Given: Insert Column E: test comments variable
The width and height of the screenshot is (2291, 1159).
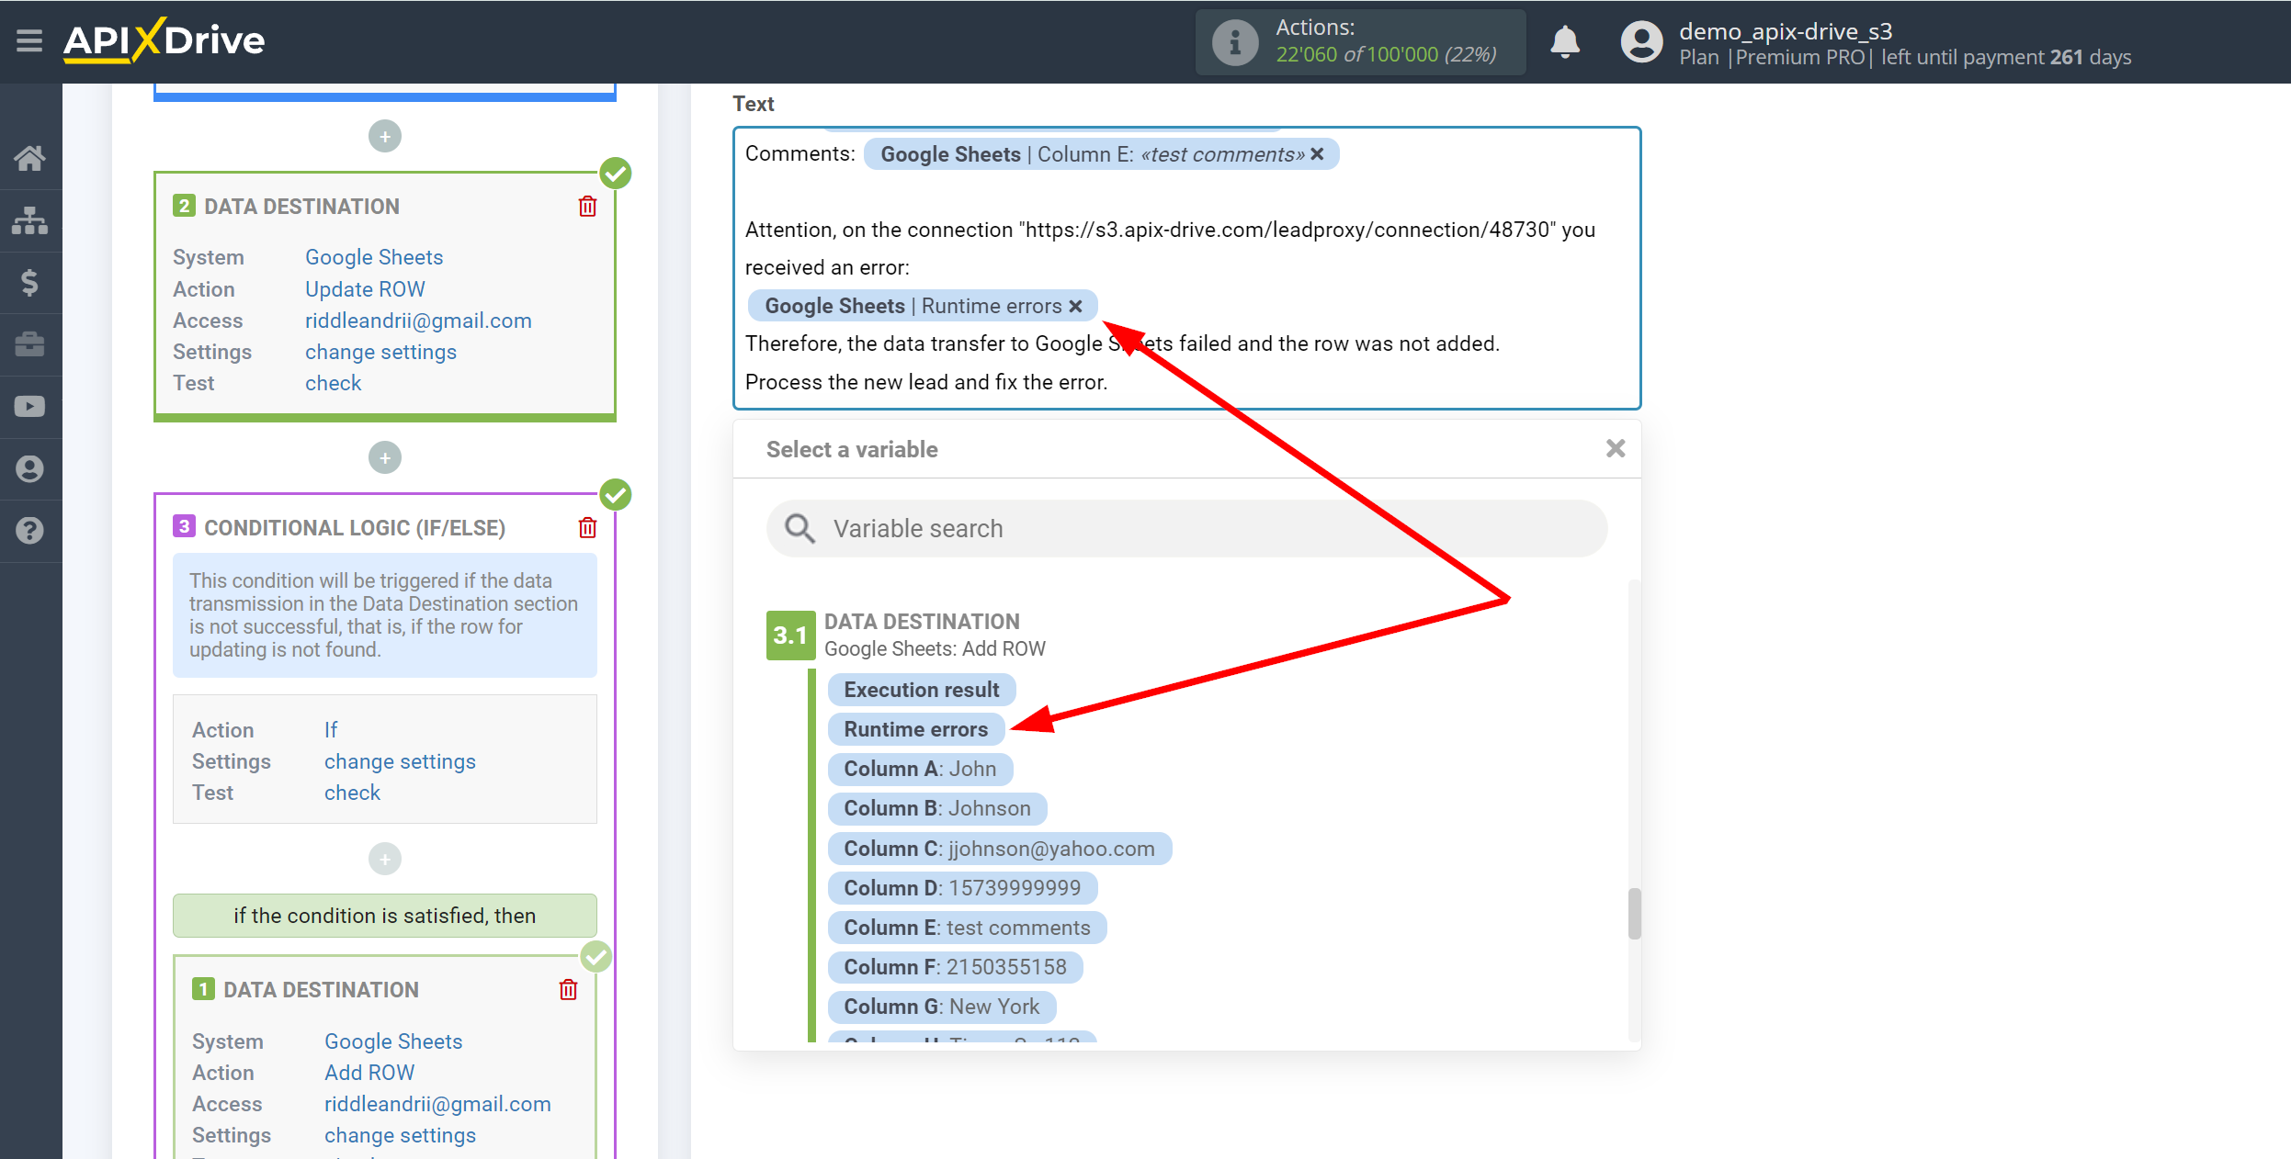Looking at the screenshot, I should click(967, 928).
